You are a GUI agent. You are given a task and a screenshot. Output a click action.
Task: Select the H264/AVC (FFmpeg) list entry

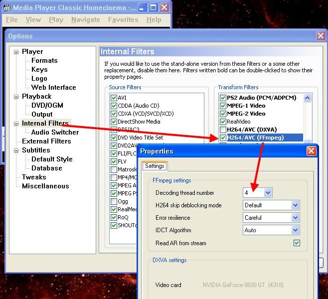pyautogui.click(x=265, y=138)
